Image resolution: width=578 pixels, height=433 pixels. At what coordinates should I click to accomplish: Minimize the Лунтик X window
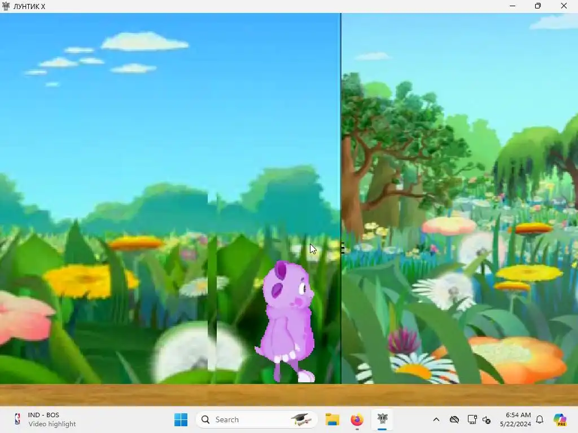pos(513,6)
